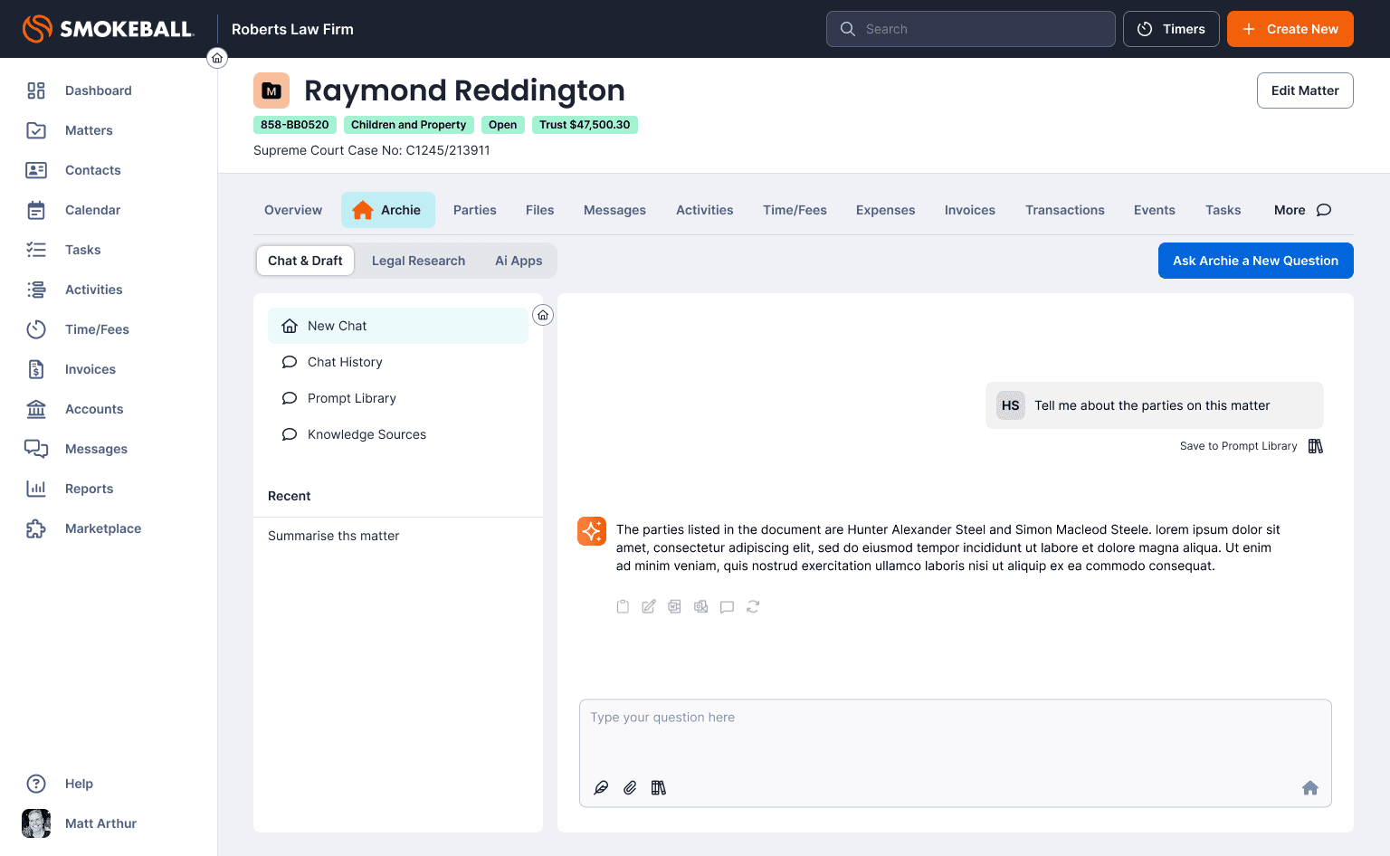
Task: Click the Children and Property tag
Action: pyautogui.click(x=409, y=125)
